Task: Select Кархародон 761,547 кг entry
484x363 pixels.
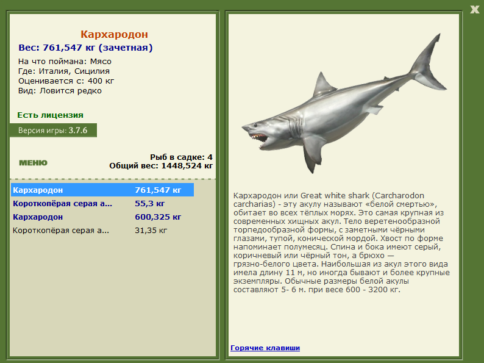Action: point(102,190)
